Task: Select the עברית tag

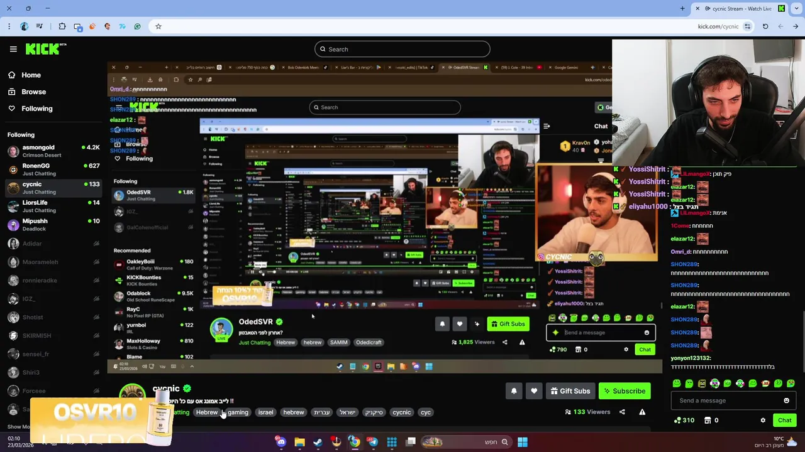Action: coord(321,412)
